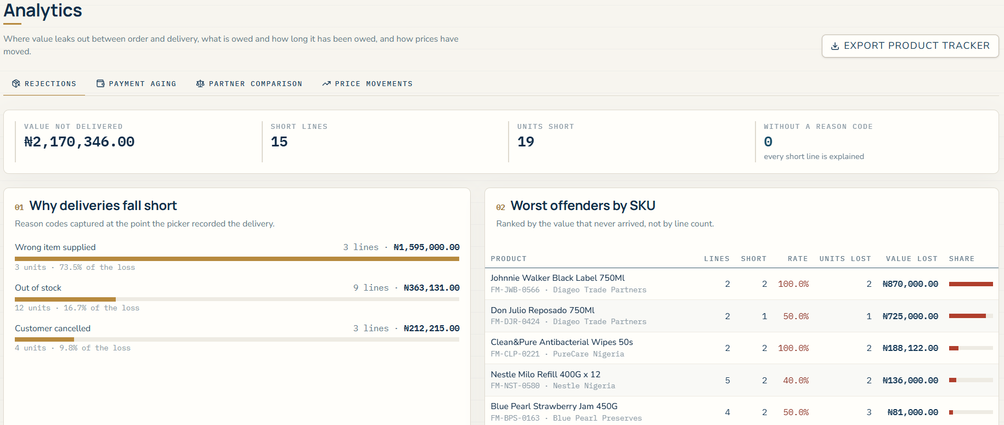
Task: Click Johnnie Walker Black Label share bar
Action: [x=971, y=284]
